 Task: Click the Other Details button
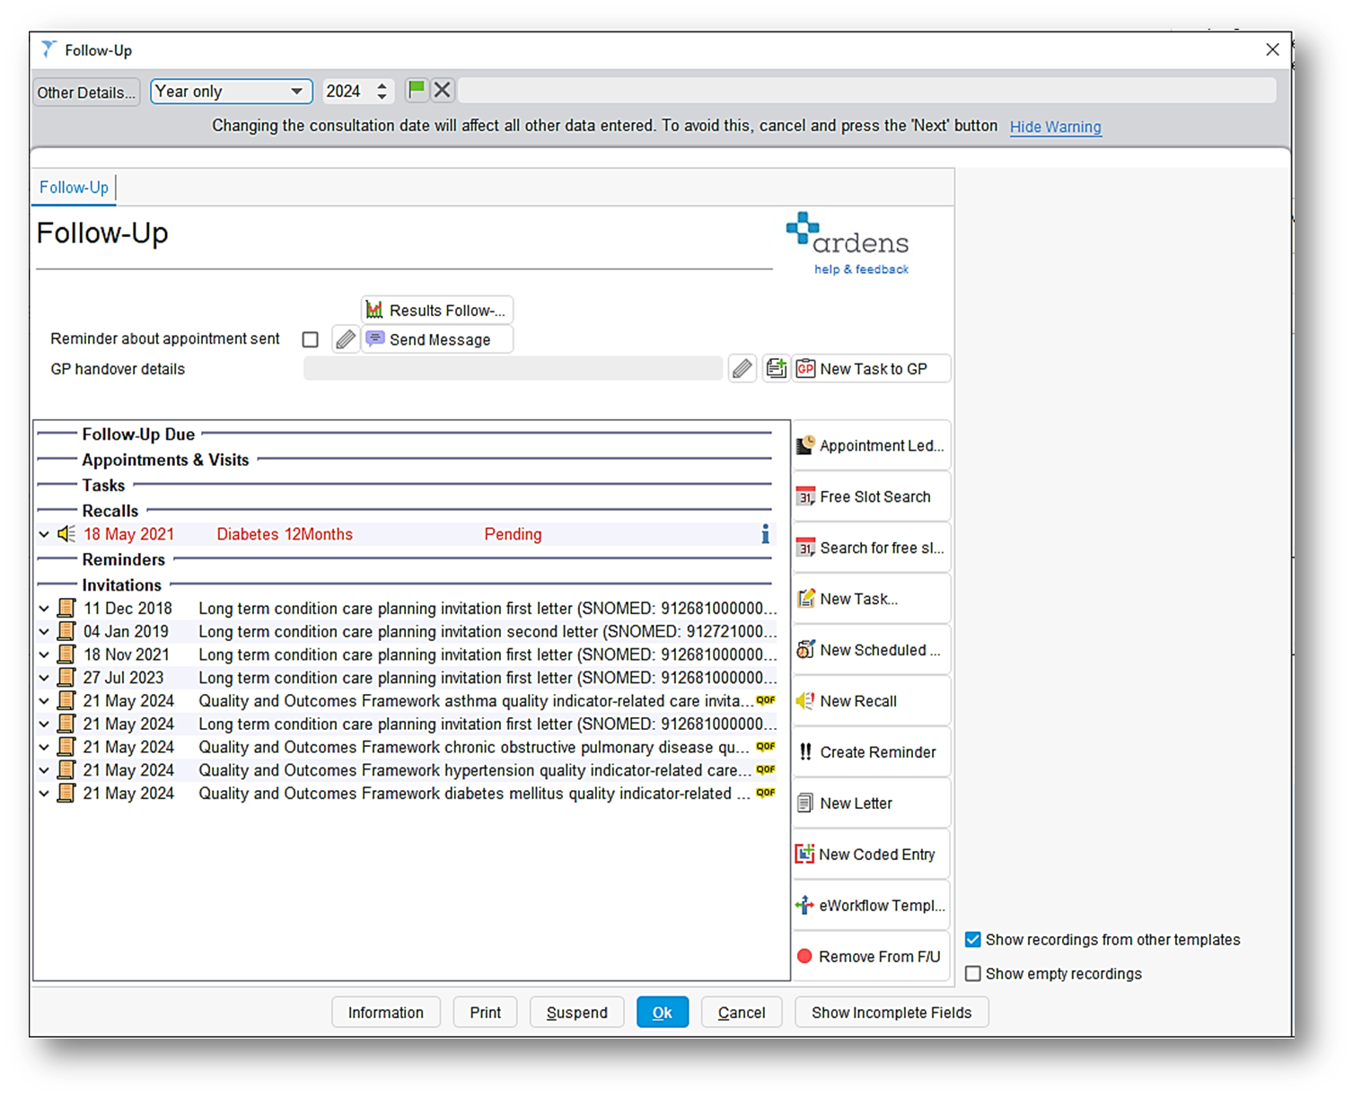tap(86, 92)
